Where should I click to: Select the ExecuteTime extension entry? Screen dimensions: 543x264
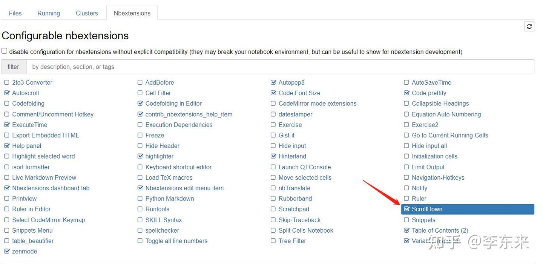tap(29, 125)
